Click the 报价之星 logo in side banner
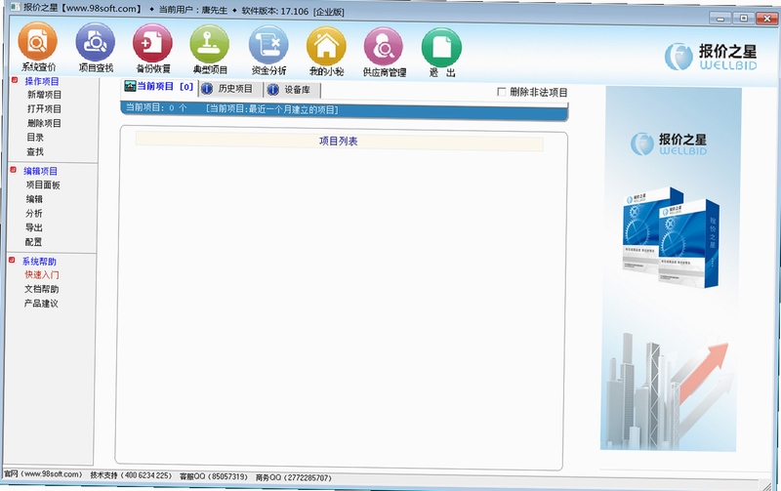 coord(669,143)
